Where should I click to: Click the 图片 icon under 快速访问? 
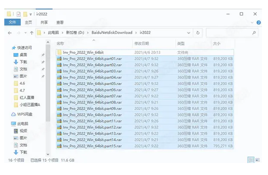pos(16,76)
